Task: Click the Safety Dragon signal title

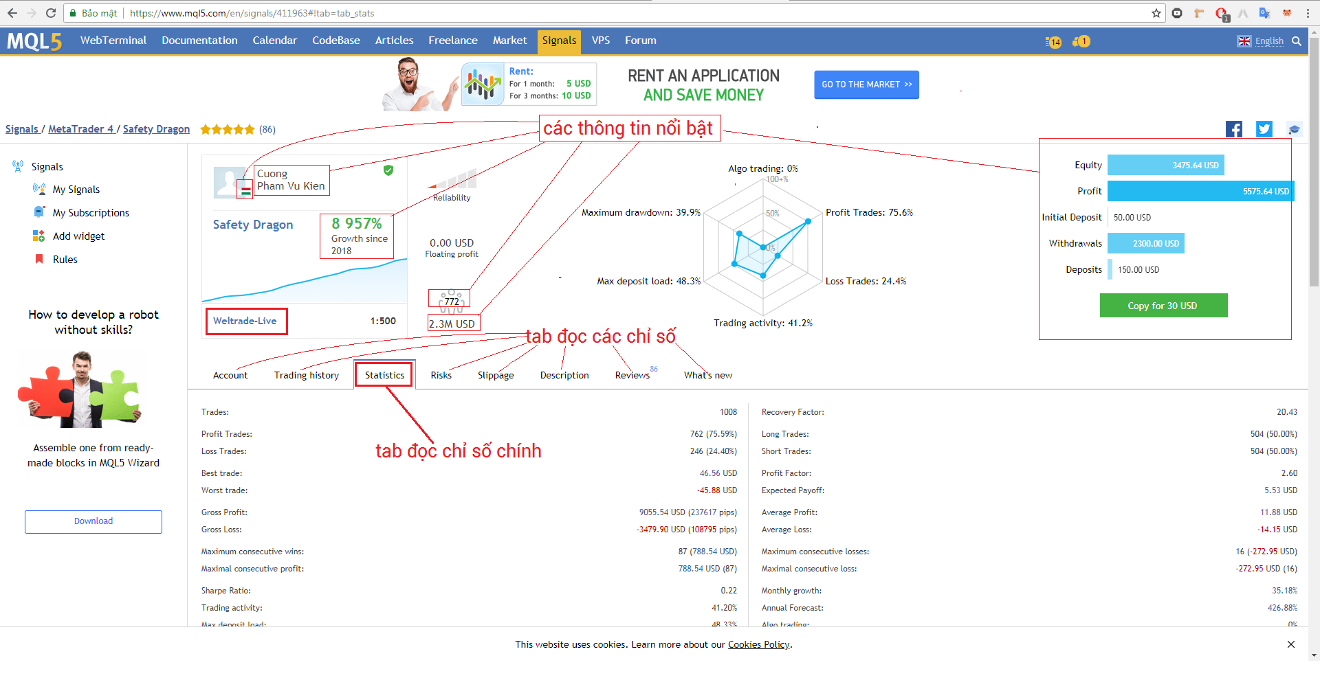Action: coord(253,225)
